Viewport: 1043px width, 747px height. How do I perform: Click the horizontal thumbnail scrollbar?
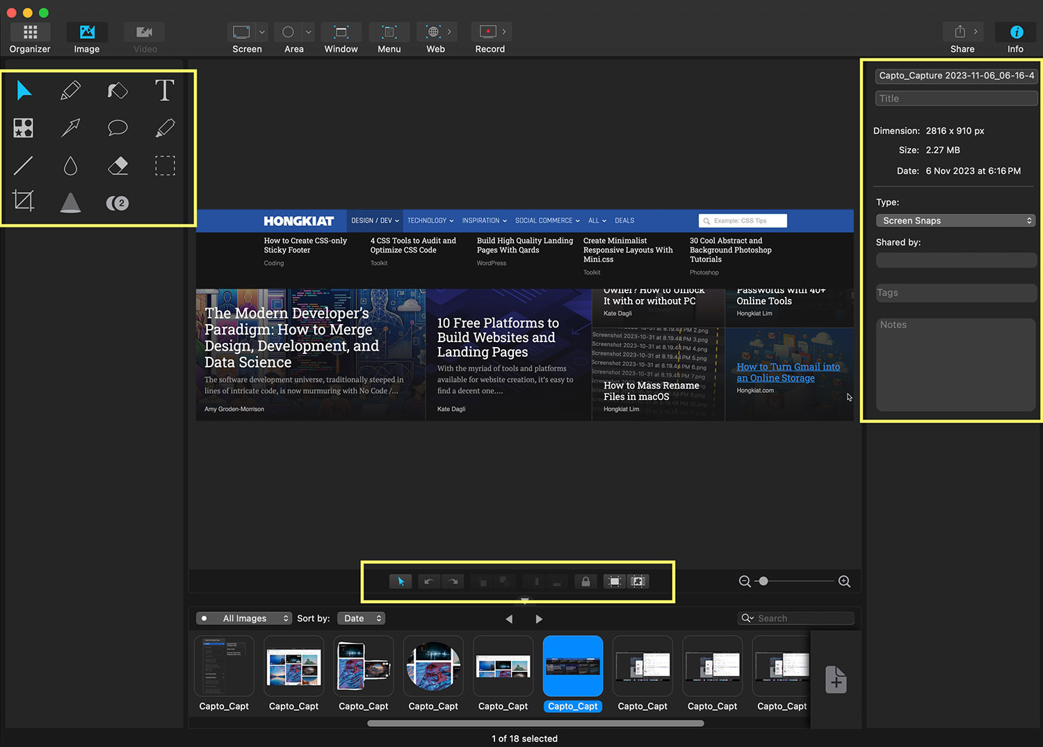coord(535,723)
